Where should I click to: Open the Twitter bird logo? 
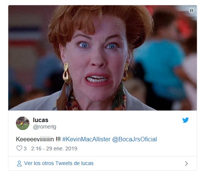pyautogui.click(x=185, y=120)
